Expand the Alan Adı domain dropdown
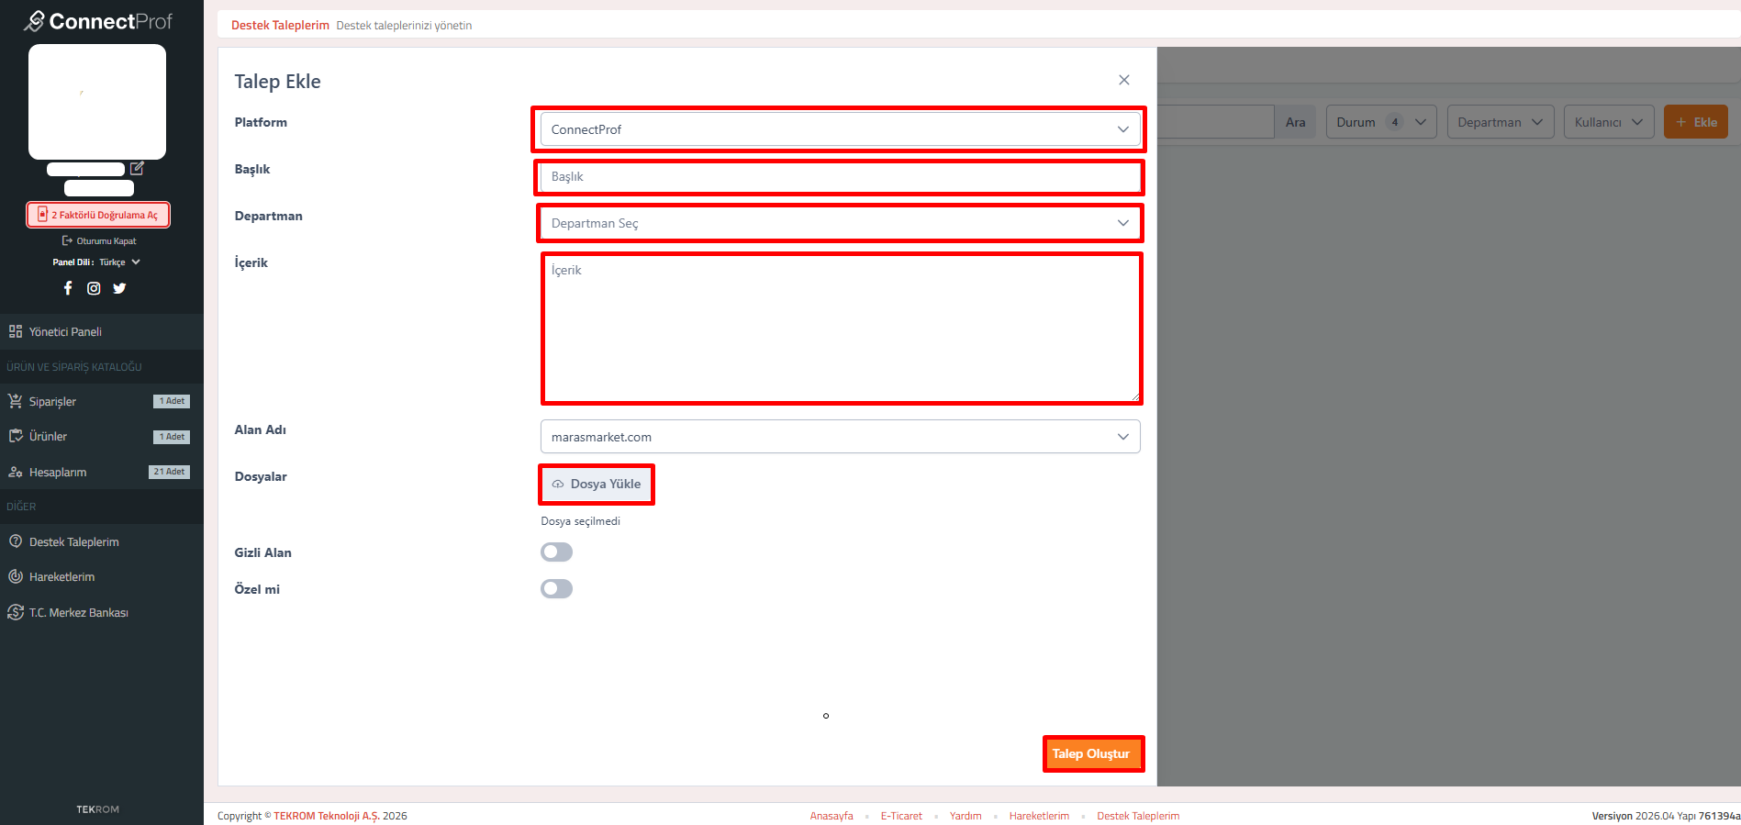 click(x=839, y=437)
